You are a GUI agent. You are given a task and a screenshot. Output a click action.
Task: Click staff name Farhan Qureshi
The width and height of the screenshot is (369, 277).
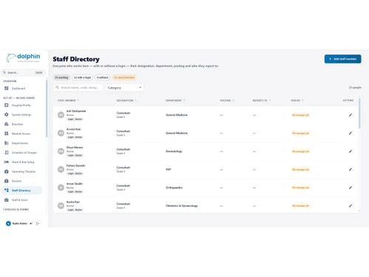click(76, 165)
